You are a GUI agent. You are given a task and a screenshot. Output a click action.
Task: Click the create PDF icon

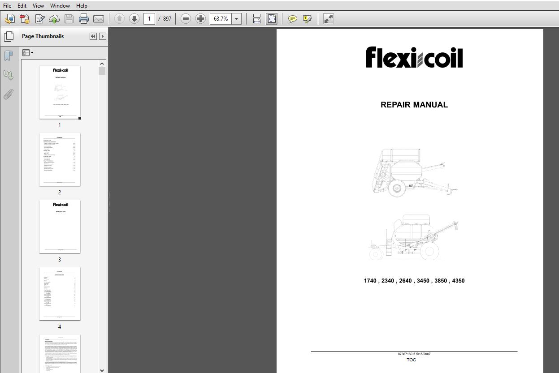point(25,19)
